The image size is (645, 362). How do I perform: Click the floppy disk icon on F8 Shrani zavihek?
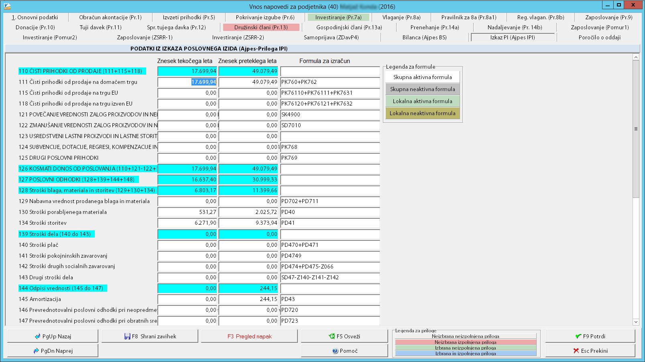[x=127, y=336]
